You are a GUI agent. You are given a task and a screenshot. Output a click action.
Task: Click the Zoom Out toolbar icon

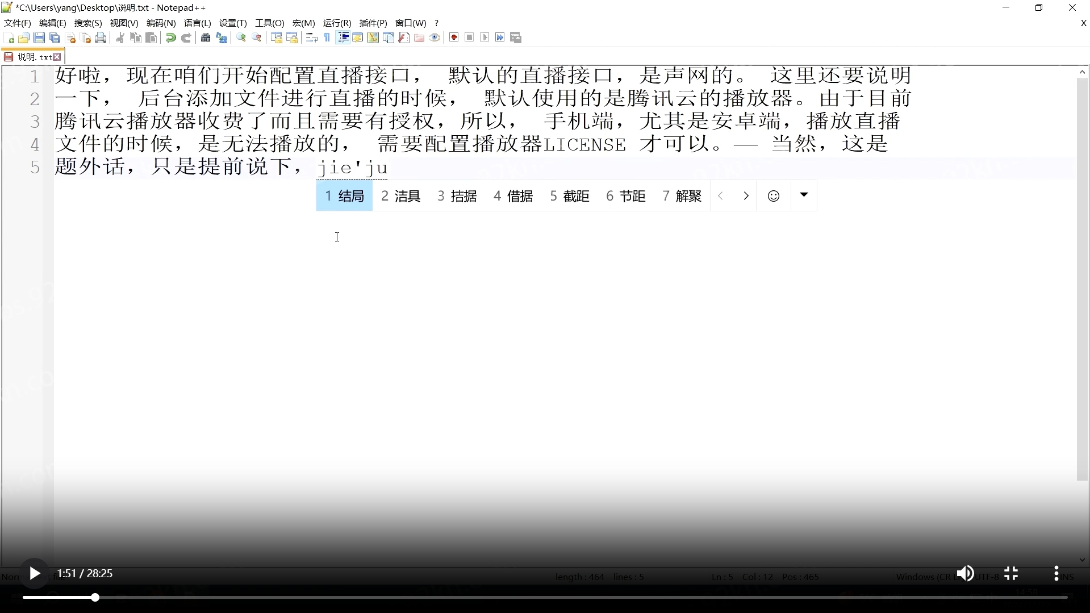(257, 37)
